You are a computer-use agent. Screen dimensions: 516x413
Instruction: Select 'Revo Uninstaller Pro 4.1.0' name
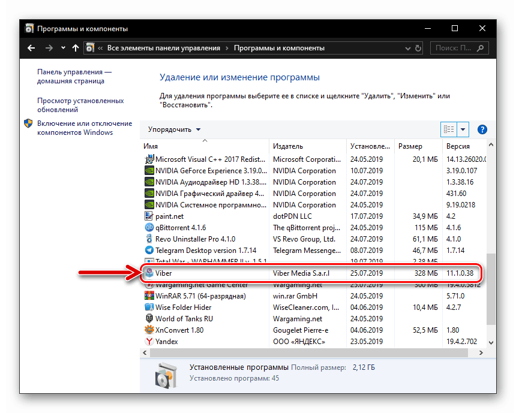click(196, 239)
